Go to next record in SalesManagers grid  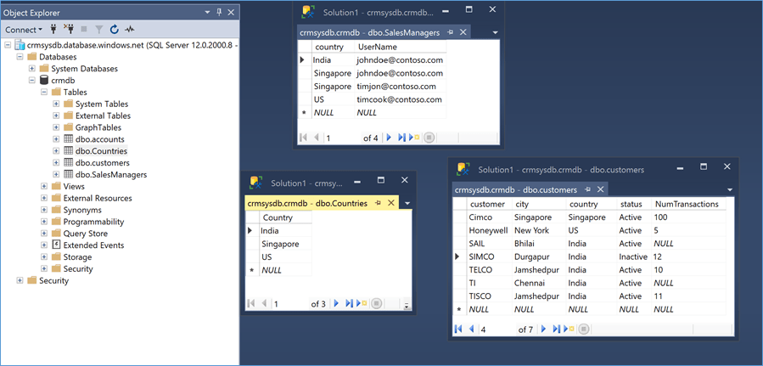[x=389, y=138]
